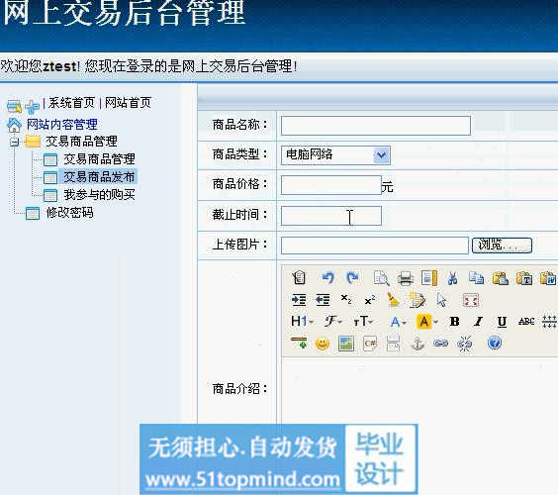
Task: Insert a smiley emoticon
Action: point(323,344)
